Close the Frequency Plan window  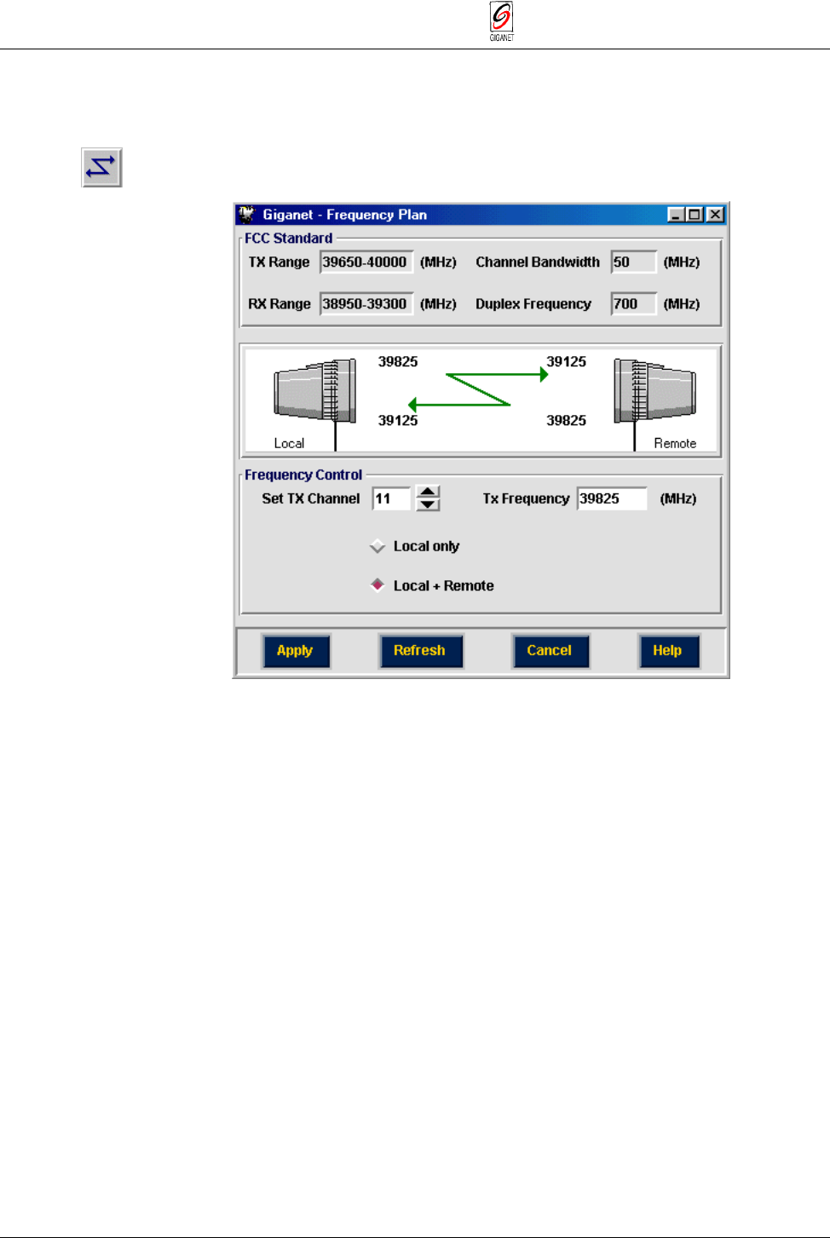tap(715, 215)
